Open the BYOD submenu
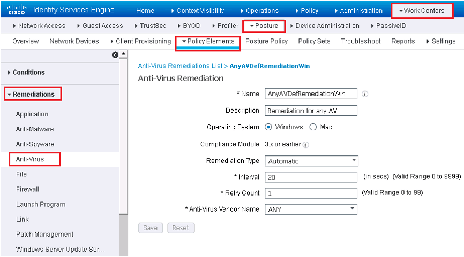The image size is (464, 257). 189,26
